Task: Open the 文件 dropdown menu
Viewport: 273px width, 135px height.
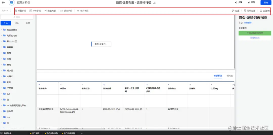Action: 5,11
